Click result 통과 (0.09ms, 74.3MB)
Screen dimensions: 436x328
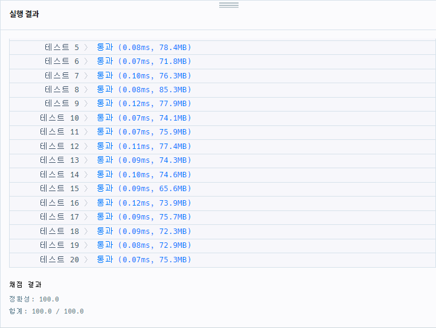tap(144, 160)
